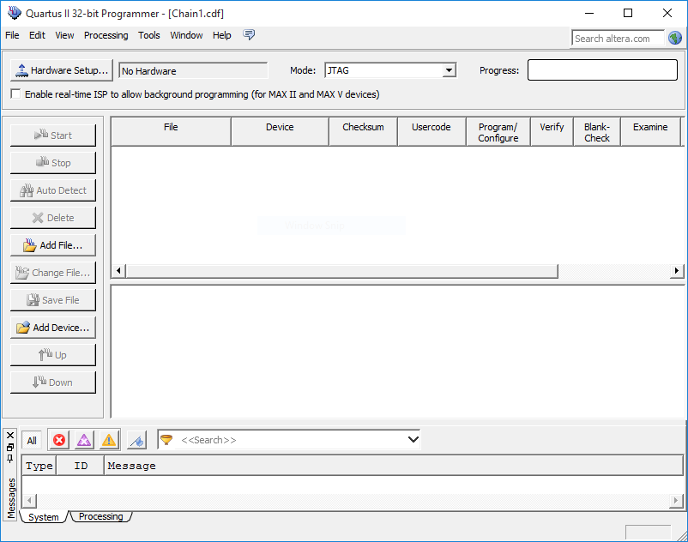Click device table scroll left arrow
Image resolution: width=688 pixels, height=542 pixels.
click(118, 271)
